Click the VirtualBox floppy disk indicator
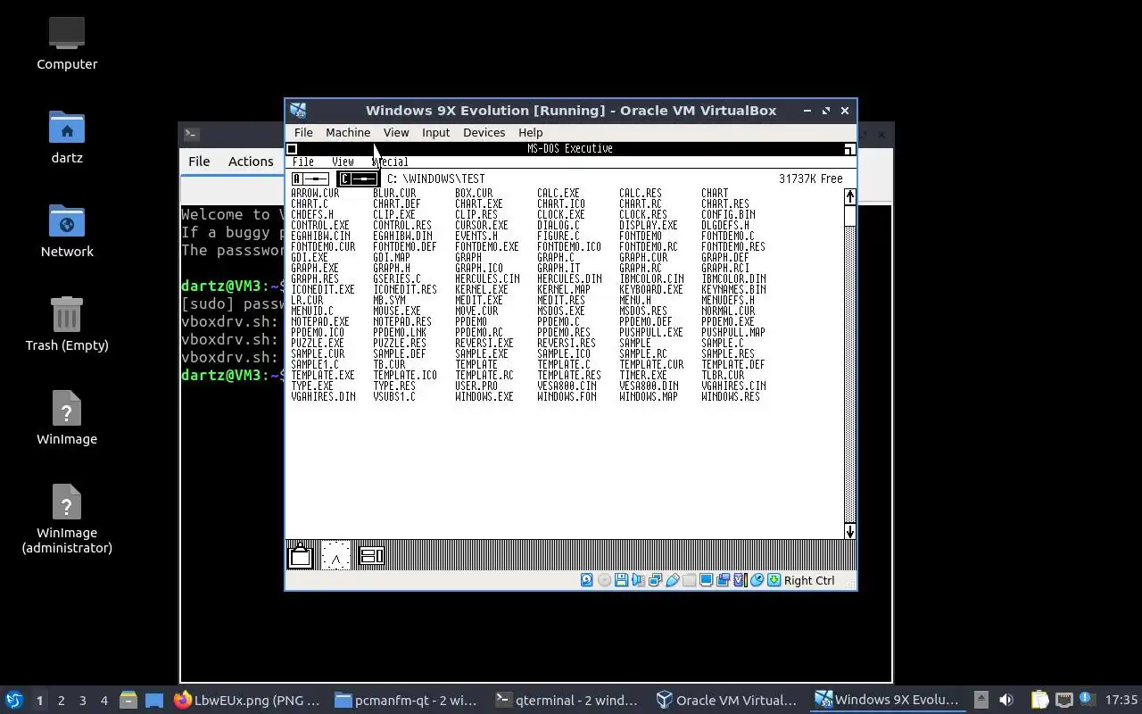The width and height of the screenshot is (1142, 714). click(621, 580)
